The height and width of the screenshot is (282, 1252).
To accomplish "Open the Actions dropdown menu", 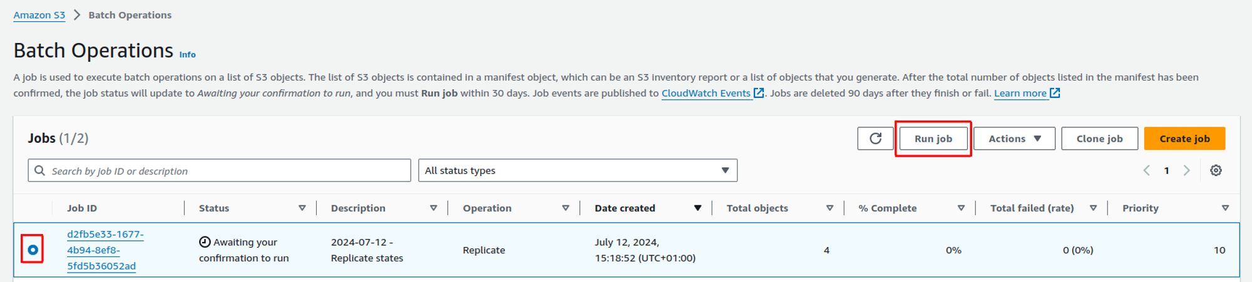I will point(1014,139).
